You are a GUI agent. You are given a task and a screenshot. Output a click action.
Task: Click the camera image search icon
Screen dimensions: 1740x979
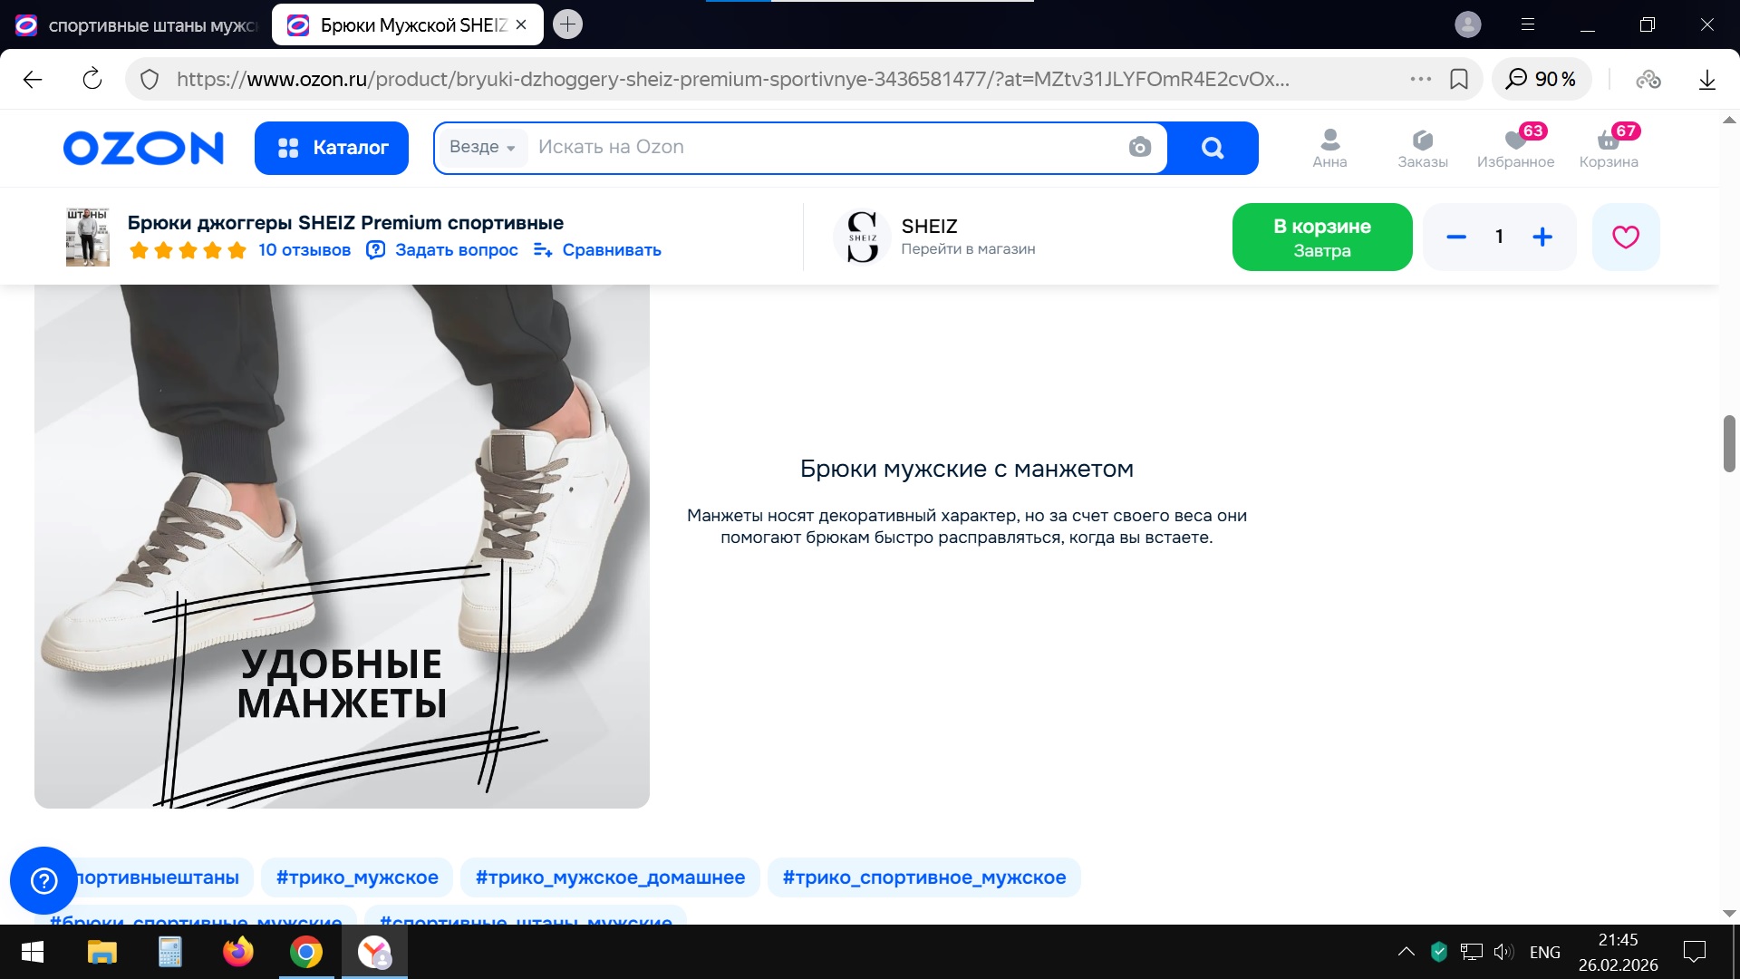[x=1139, y=148]
